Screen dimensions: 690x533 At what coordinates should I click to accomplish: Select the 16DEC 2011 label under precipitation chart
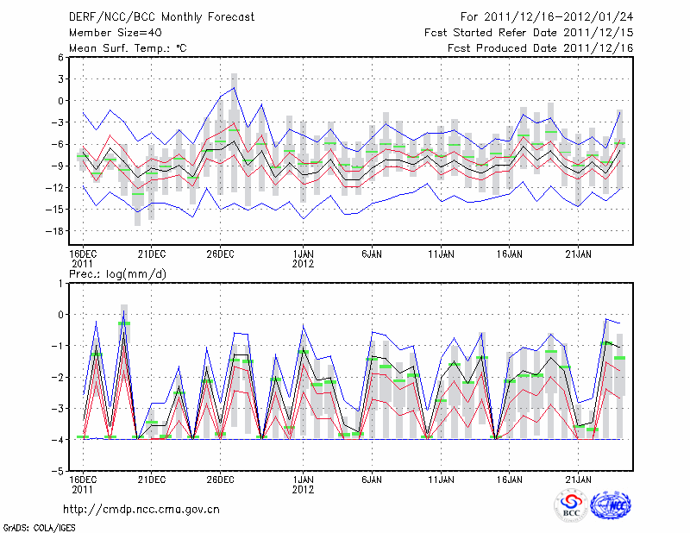(82, 483)
